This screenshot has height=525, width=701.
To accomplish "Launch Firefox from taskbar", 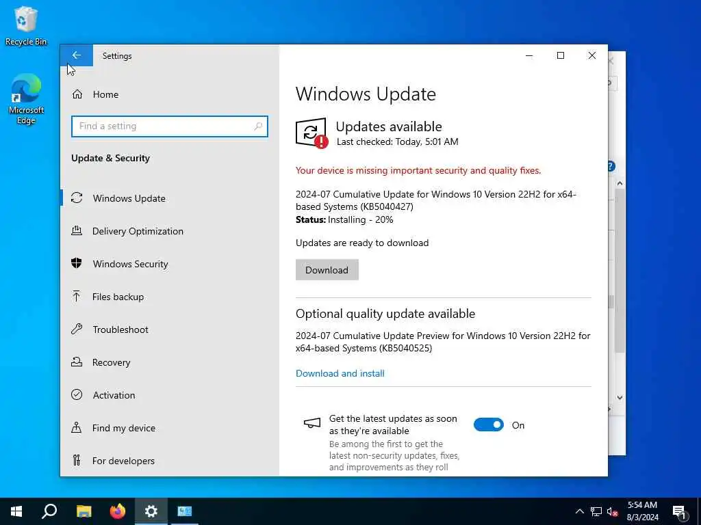I will point(118,511).
